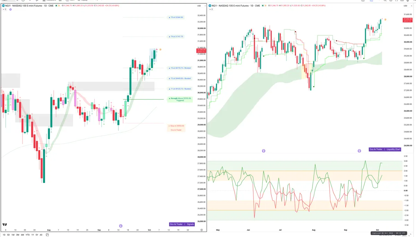Select the 3M time range
The image size is (416, 237).
17,235
